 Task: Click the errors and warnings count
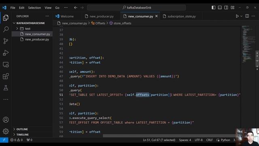point(17,140)
